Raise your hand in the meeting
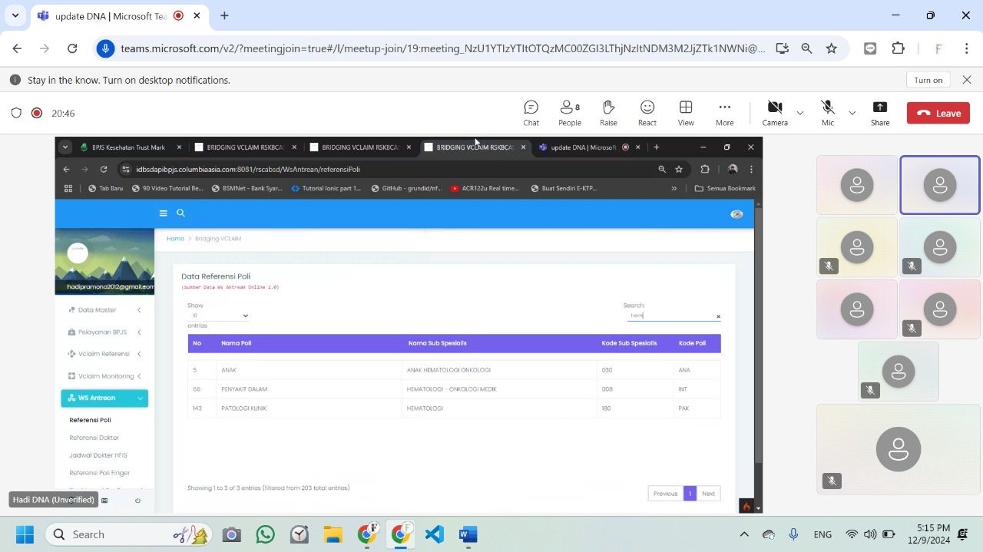 click(x=608, y=113)
